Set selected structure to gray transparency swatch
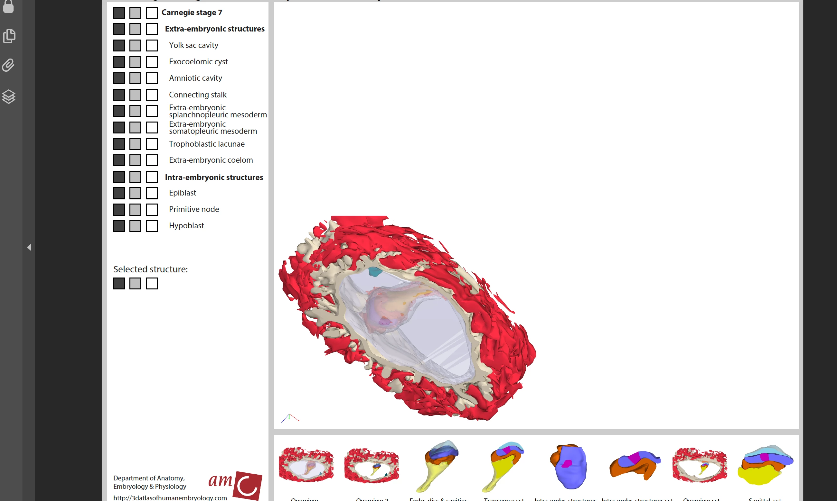 click(x=135, y=284)
